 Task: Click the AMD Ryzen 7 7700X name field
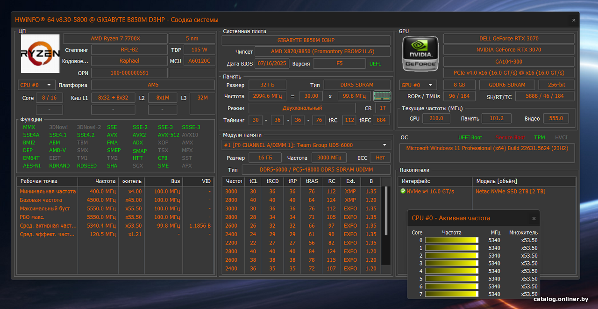tap(115, 38)
